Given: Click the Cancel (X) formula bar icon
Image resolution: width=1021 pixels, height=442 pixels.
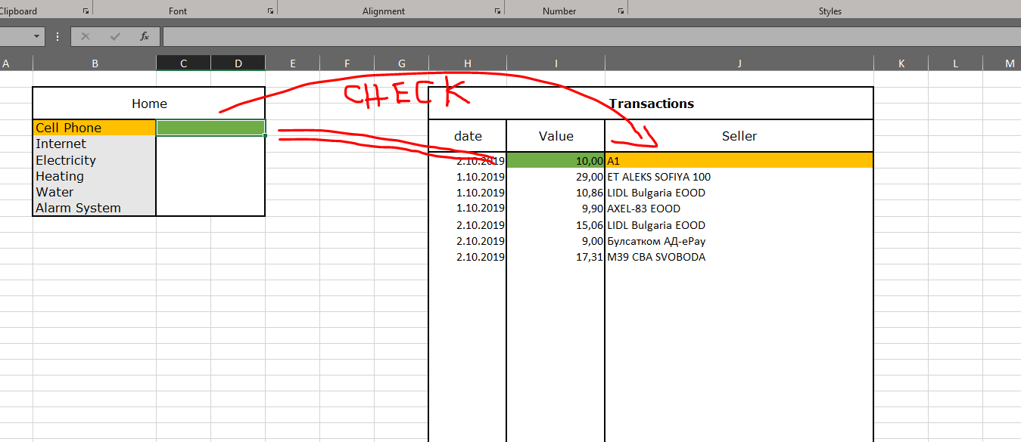Looking at the screenshot, I should pyautogui.click(x=86, y=36).
